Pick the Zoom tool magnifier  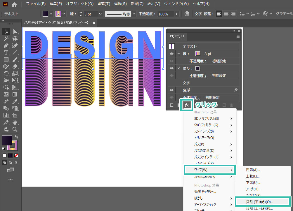15,129
